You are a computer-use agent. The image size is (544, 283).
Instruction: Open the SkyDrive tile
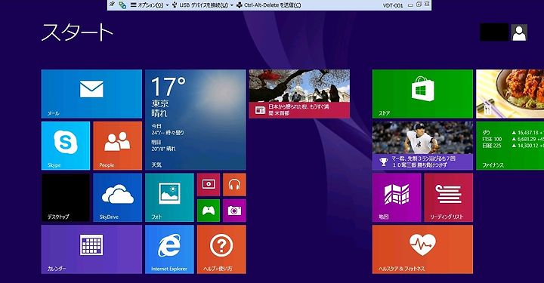[118, 198]
